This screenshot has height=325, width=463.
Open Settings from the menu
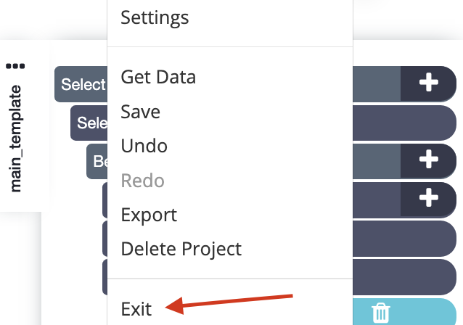(155, 17)
